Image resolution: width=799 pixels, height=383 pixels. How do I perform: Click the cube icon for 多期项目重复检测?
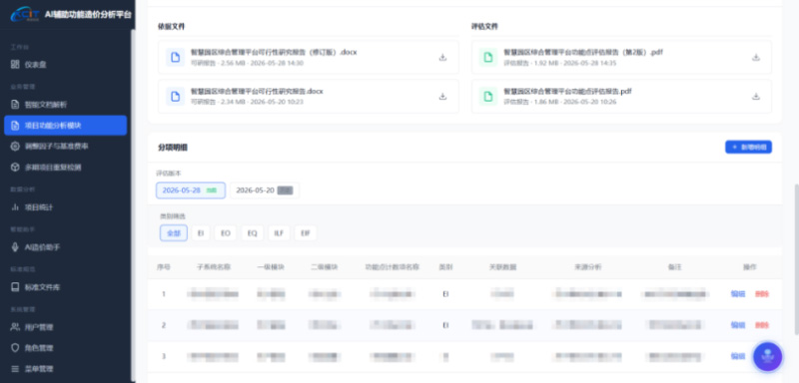point(15,167)
